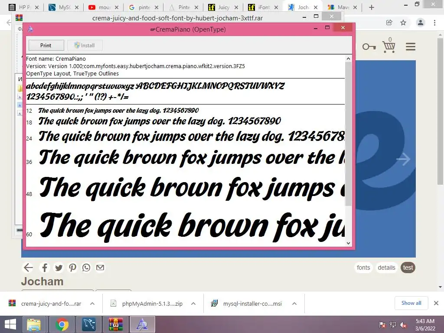Share page via Facebook icon
The height and width of the screenshot is (333, 444).
coord(45,268)
